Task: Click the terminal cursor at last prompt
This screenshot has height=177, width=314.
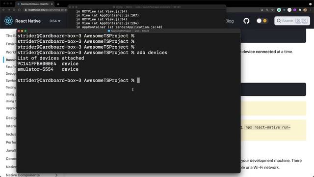Action: point(138,81)
